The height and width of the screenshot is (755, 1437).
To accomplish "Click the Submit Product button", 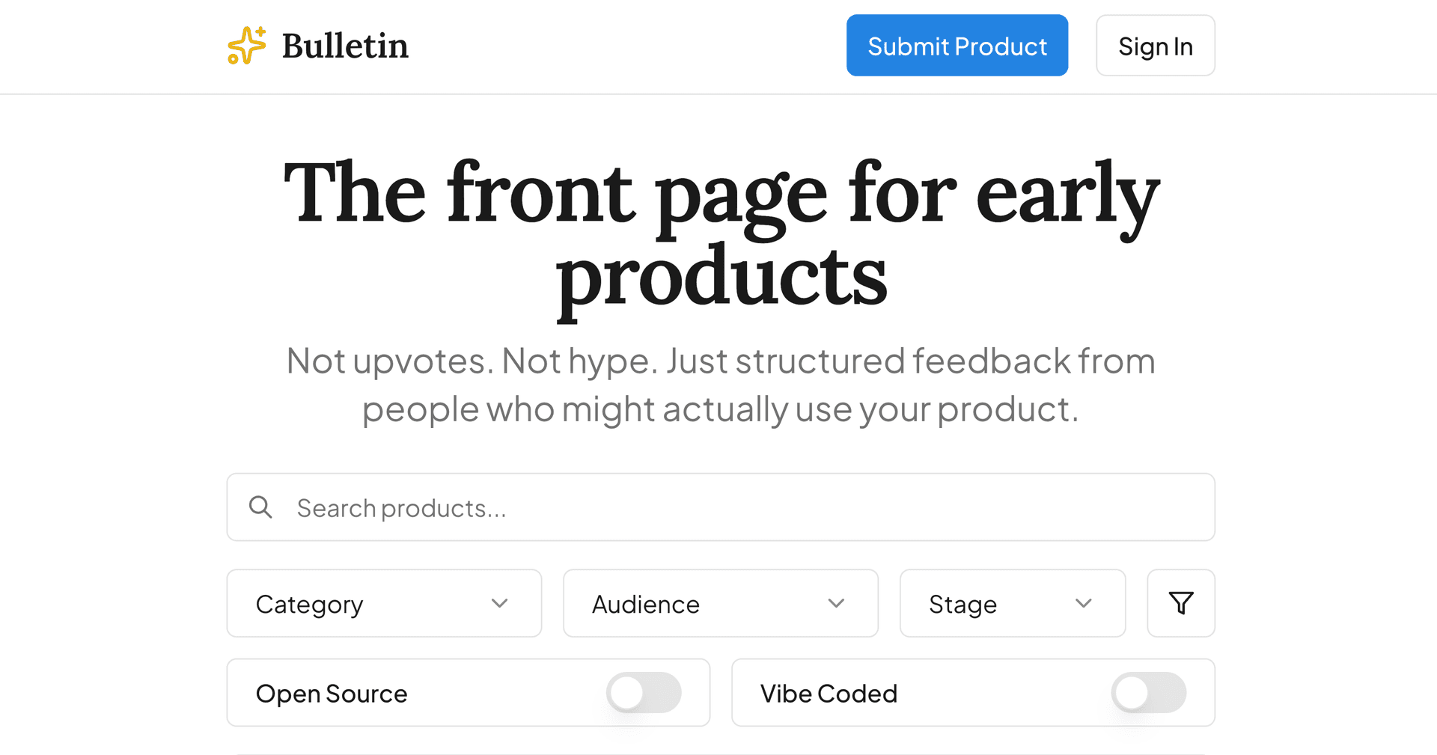I will pos(957,45).
